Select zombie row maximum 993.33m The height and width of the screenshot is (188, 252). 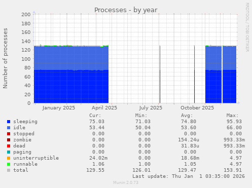pos(234,140)
